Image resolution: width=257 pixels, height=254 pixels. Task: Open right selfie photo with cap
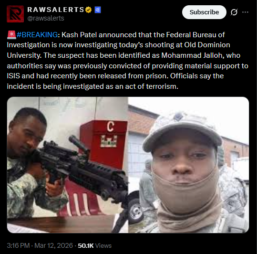189,165
